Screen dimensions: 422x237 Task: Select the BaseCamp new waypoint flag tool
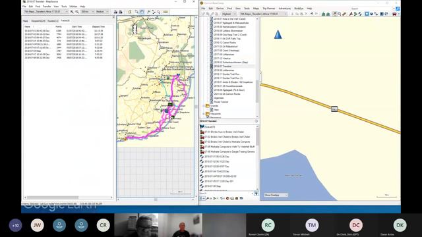click(351, 14)
